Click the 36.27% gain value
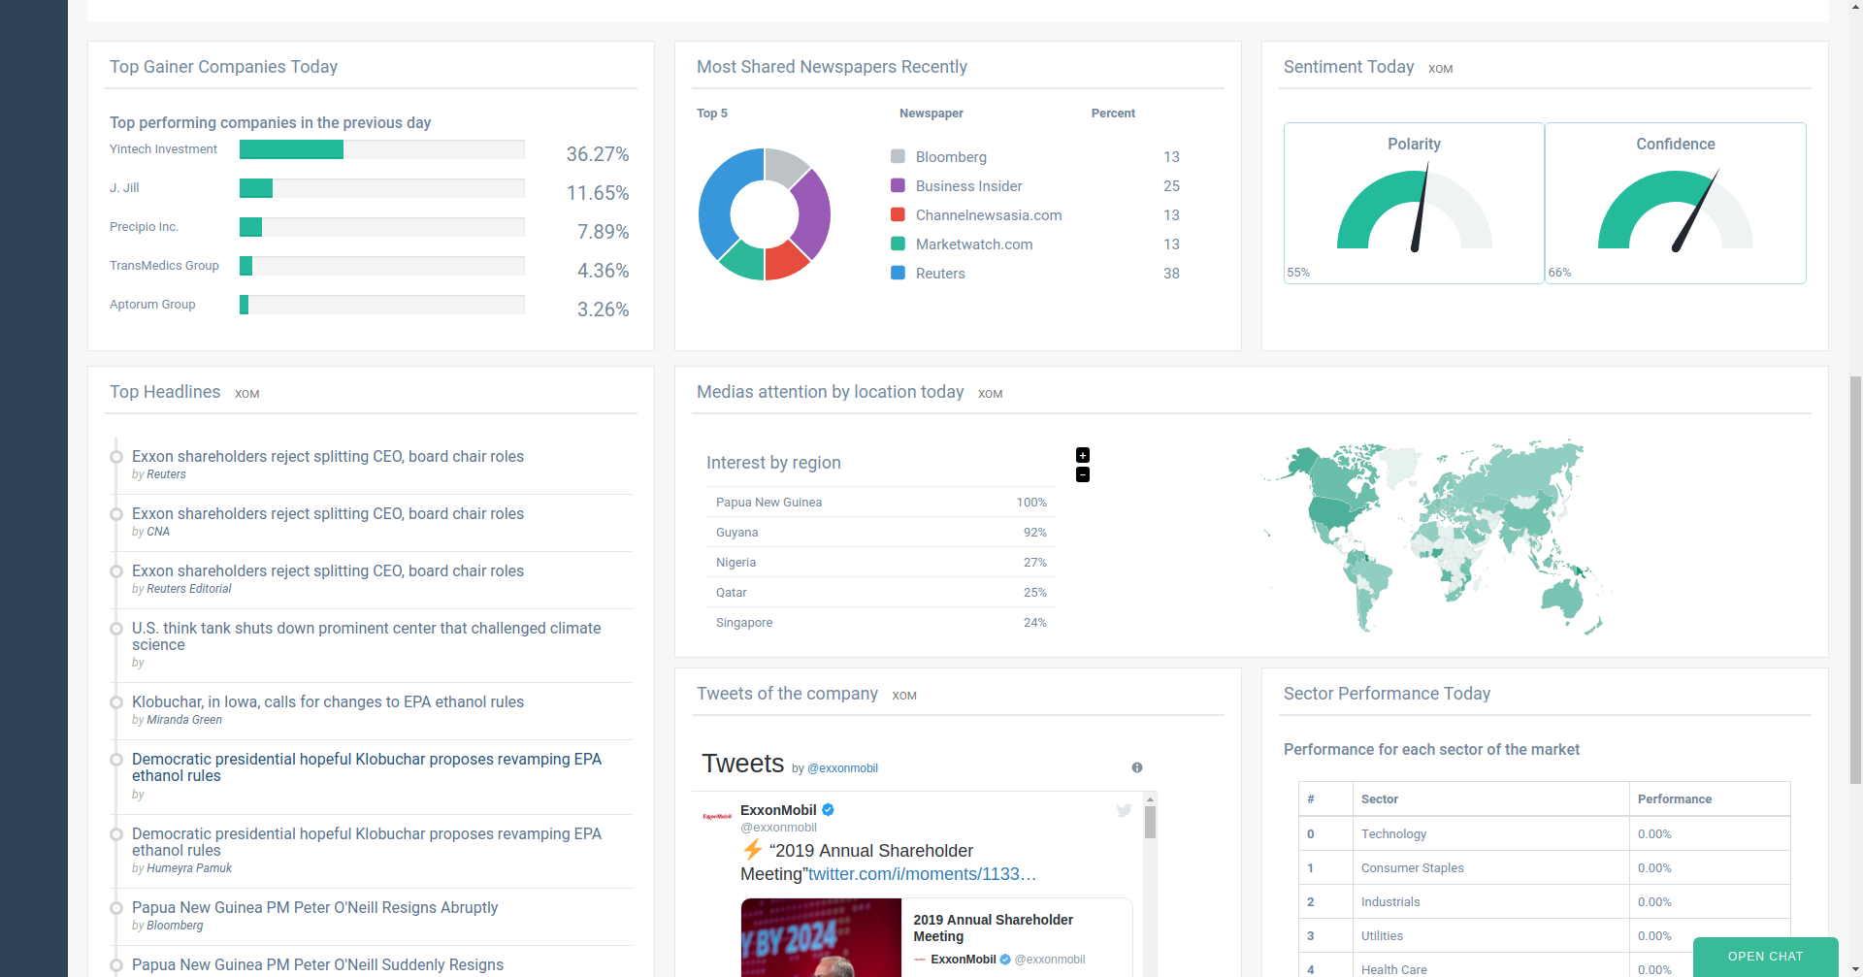 pyautogui.click(x=598, y=154)
